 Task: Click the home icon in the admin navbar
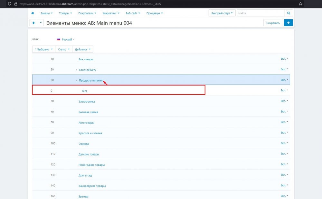pos(33,13)
